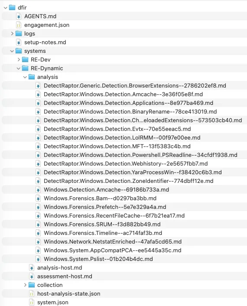Image resolution: width=247 pixels, height=306 pixels.
Task: Click the RE-Dynamic folder icon
Action: [25, 68]
